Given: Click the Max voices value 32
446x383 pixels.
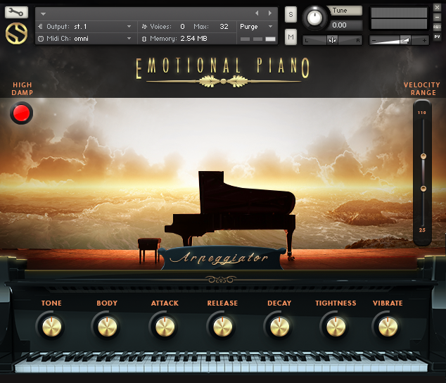Looking at the screenshot, I should pyautogui.click(x=224, y=27).
